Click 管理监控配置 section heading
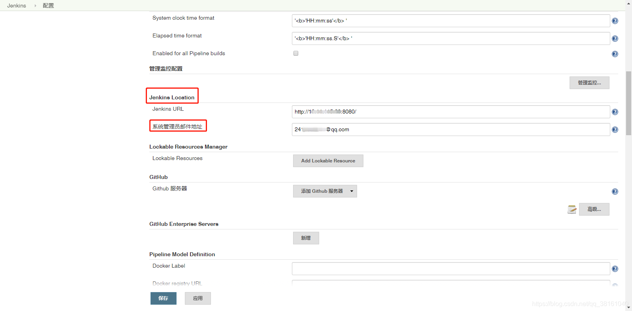Viewport: 632px width, 311px height. (x=166, y=69)
